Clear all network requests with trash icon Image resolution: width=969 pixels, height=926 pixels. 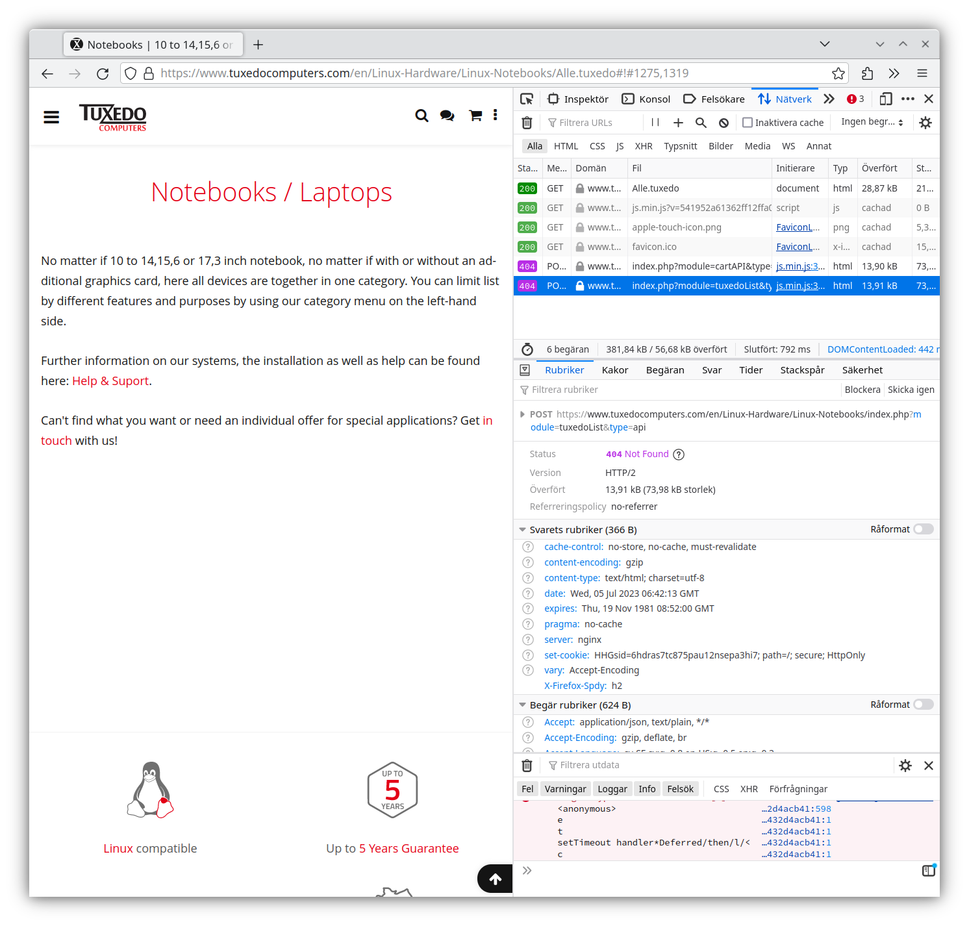point(527,122)
